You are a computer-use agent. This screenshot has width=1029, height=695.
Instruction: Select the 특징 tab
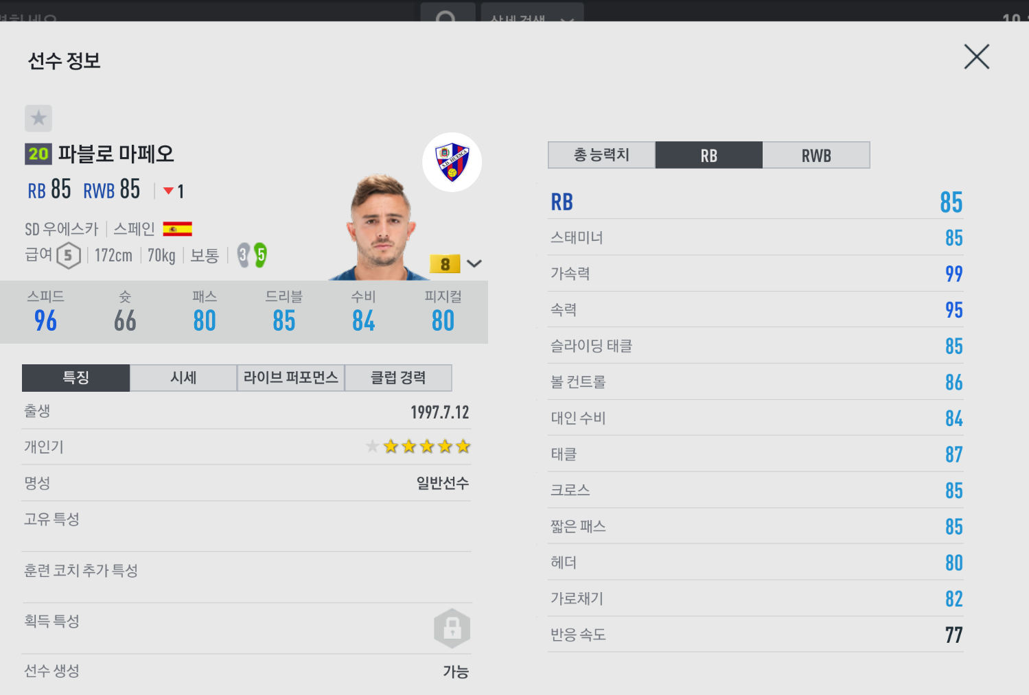click(x=76, y=378)
